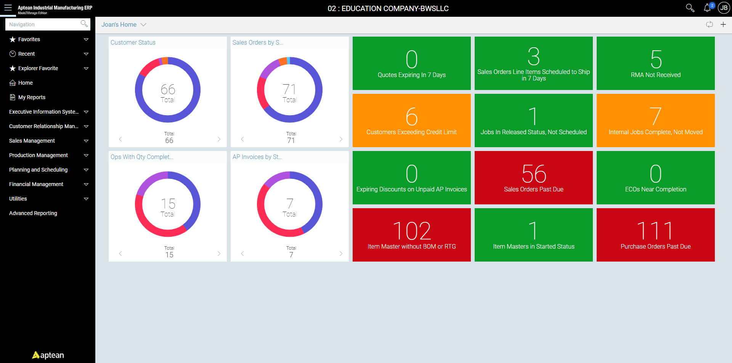Click the Customer Status donut chart

168,90
